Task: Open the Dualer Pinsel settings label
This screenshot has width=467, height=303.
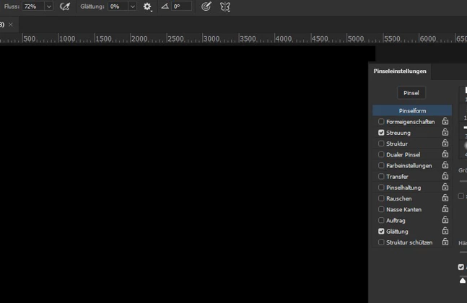Action: pos(403,154)
